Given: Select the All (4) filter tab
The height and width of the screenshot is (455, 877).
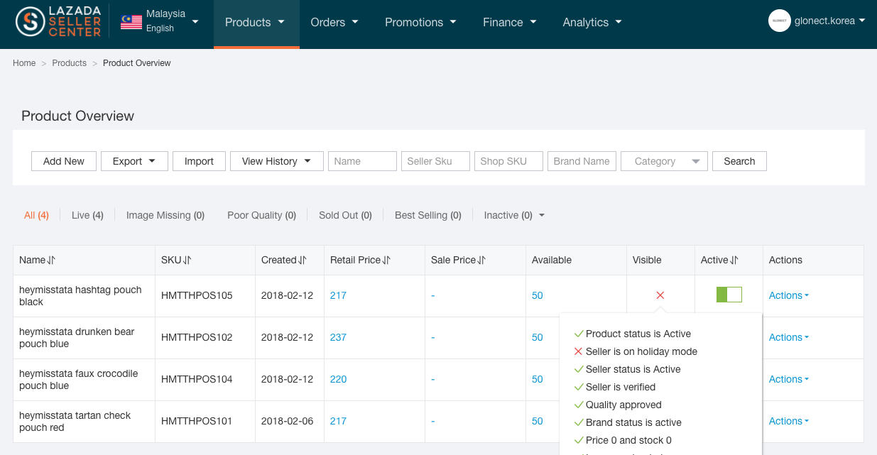Looking at the screenshot, I should pos(36,215).
